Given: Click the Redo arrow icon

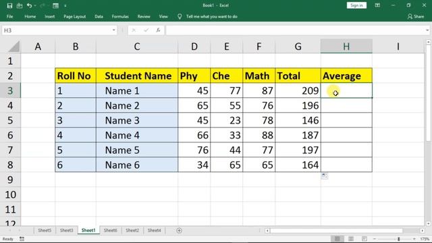Looking at the screenshot, I should [x=43, y=5].
